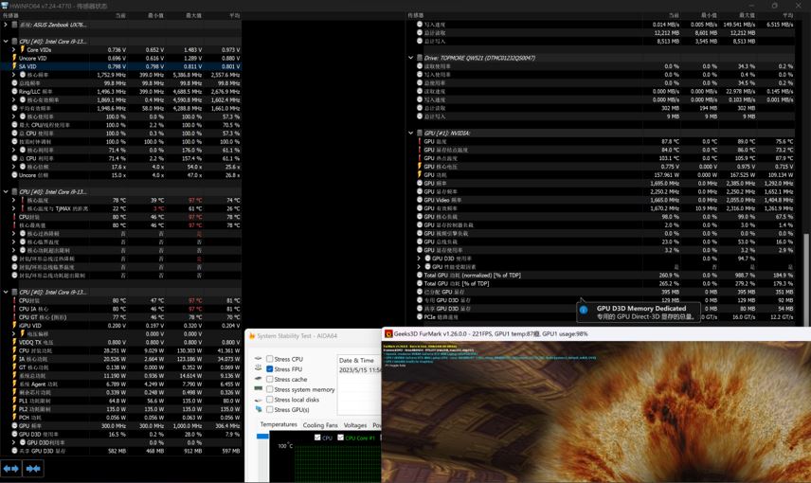Click the Total GPU [% of TDP] 265.2 % row
811x483 pixels.
point(605,283)
